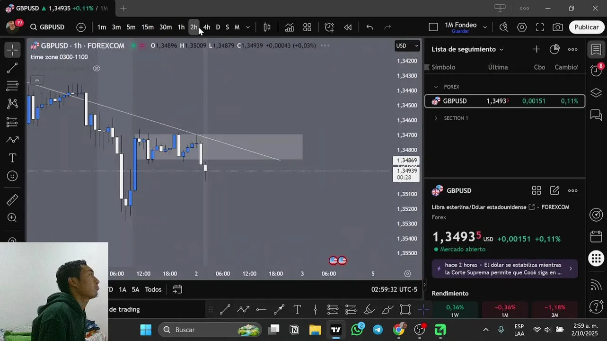The image size is (607, 341).
Task: Toggle the layout setup square in top toolbar
Action: pyautogui.click(x=433, y=27)
